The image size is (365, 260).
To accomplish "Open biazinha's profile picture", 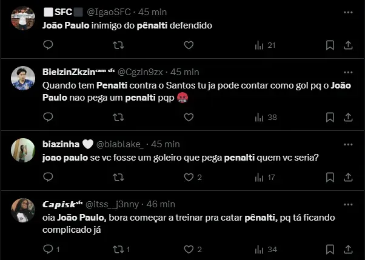I will tap(22, 150).
